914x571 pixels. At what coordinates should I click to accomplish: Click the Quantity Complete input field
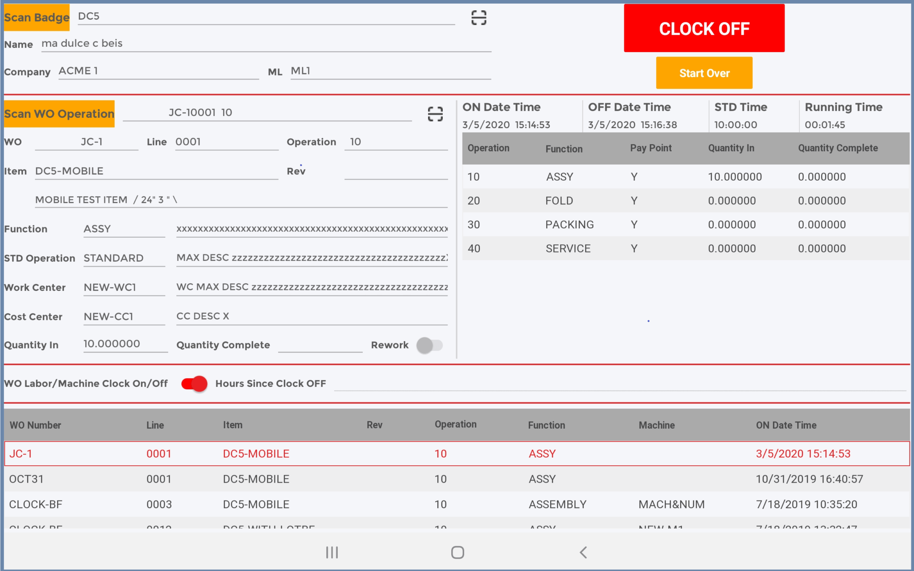320,344
